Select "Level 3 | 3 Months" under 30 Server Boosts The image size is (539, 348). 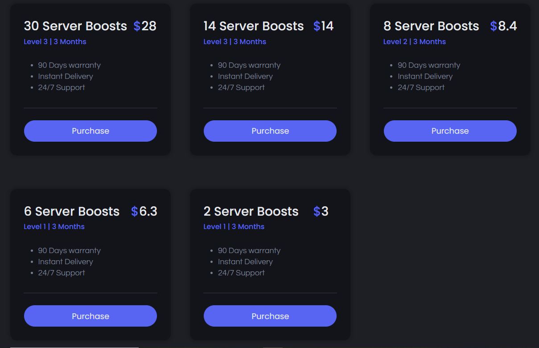click(x=54, y=41)
